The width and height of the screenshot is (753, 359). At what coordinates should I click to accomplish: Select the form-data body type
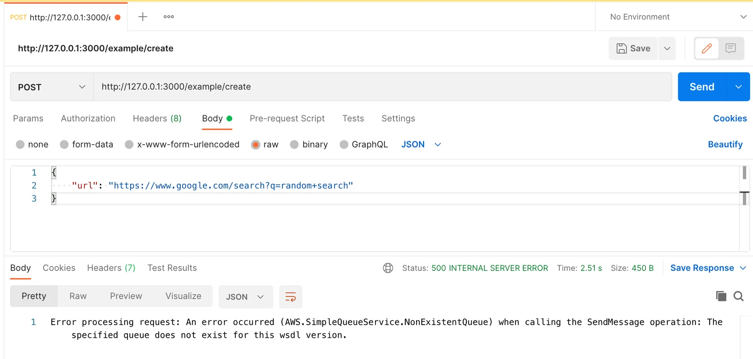tap(87, 145)
